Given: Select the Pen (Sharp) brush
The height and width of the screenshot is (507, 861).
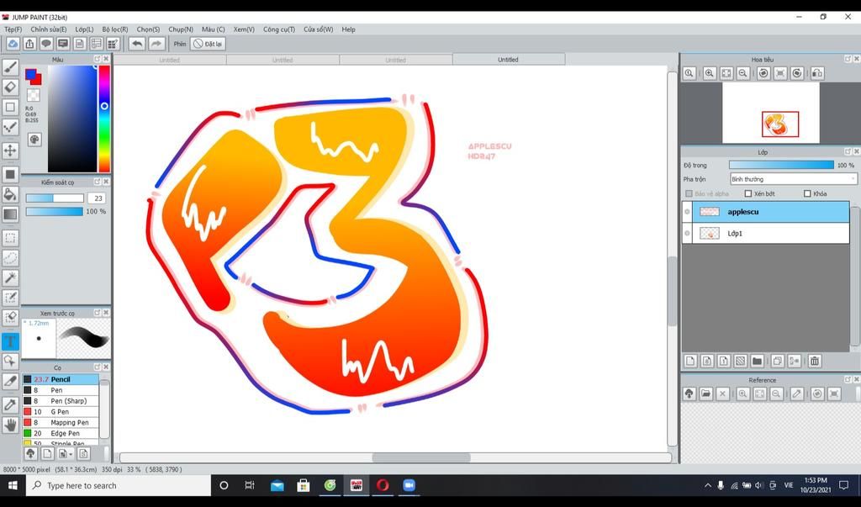Looking at the screenshot, I should coord(61,401).
